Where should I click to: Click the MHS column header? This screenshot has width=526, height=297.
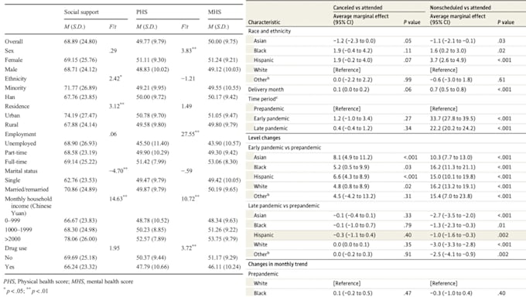pos(214,12)
